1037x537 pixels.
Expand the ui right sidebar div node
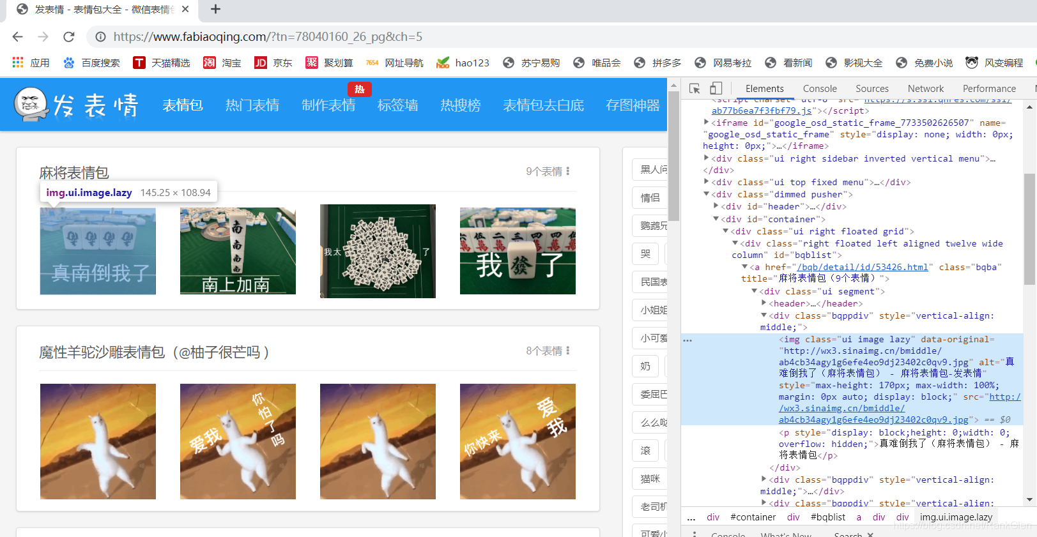click(706, 158)
